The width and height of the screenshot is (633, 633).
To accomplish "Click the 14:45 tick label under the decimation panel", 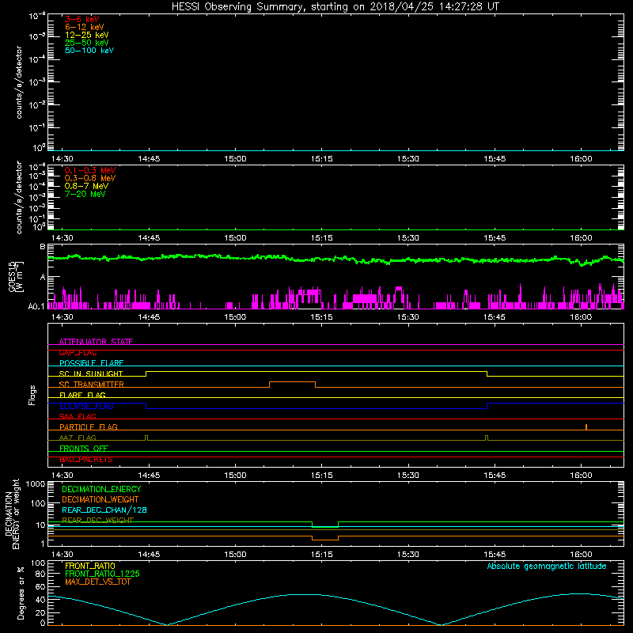I will pyautogui.click(x=149, y=555).
